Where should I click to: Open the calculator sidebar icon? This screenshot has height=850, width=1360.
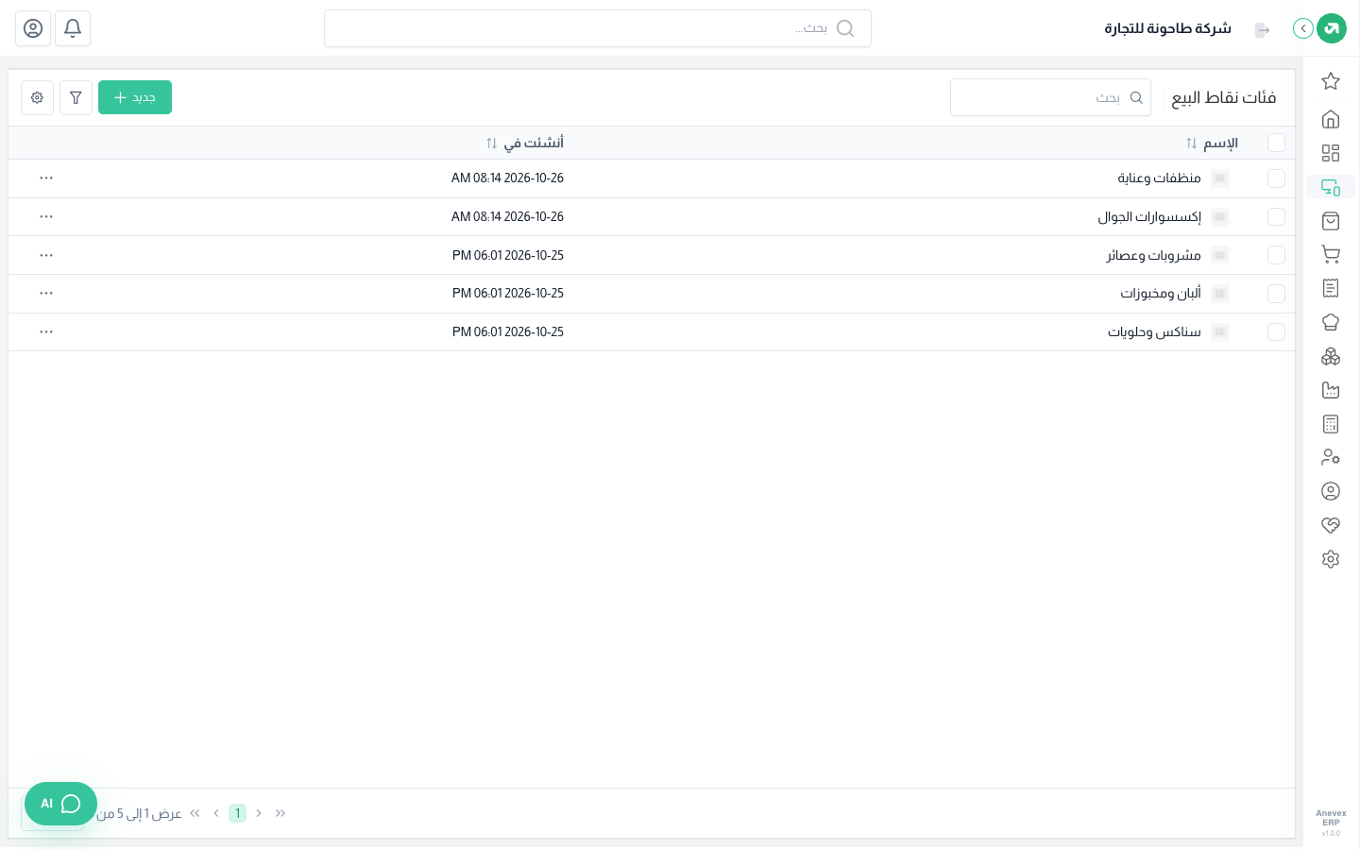[1331, 424]
